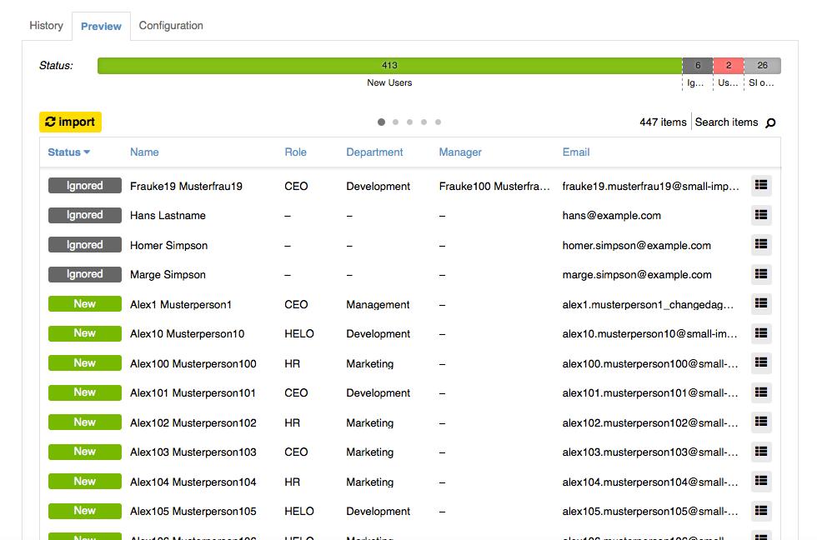The width and height of the screenshot is (817, 540).
Task: Click the search magnifier icon
Action: tap(770, 123)
